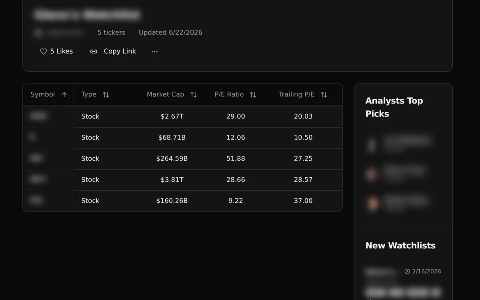Click the 5 tickers label
480x300 pixels.
point(111,32)
